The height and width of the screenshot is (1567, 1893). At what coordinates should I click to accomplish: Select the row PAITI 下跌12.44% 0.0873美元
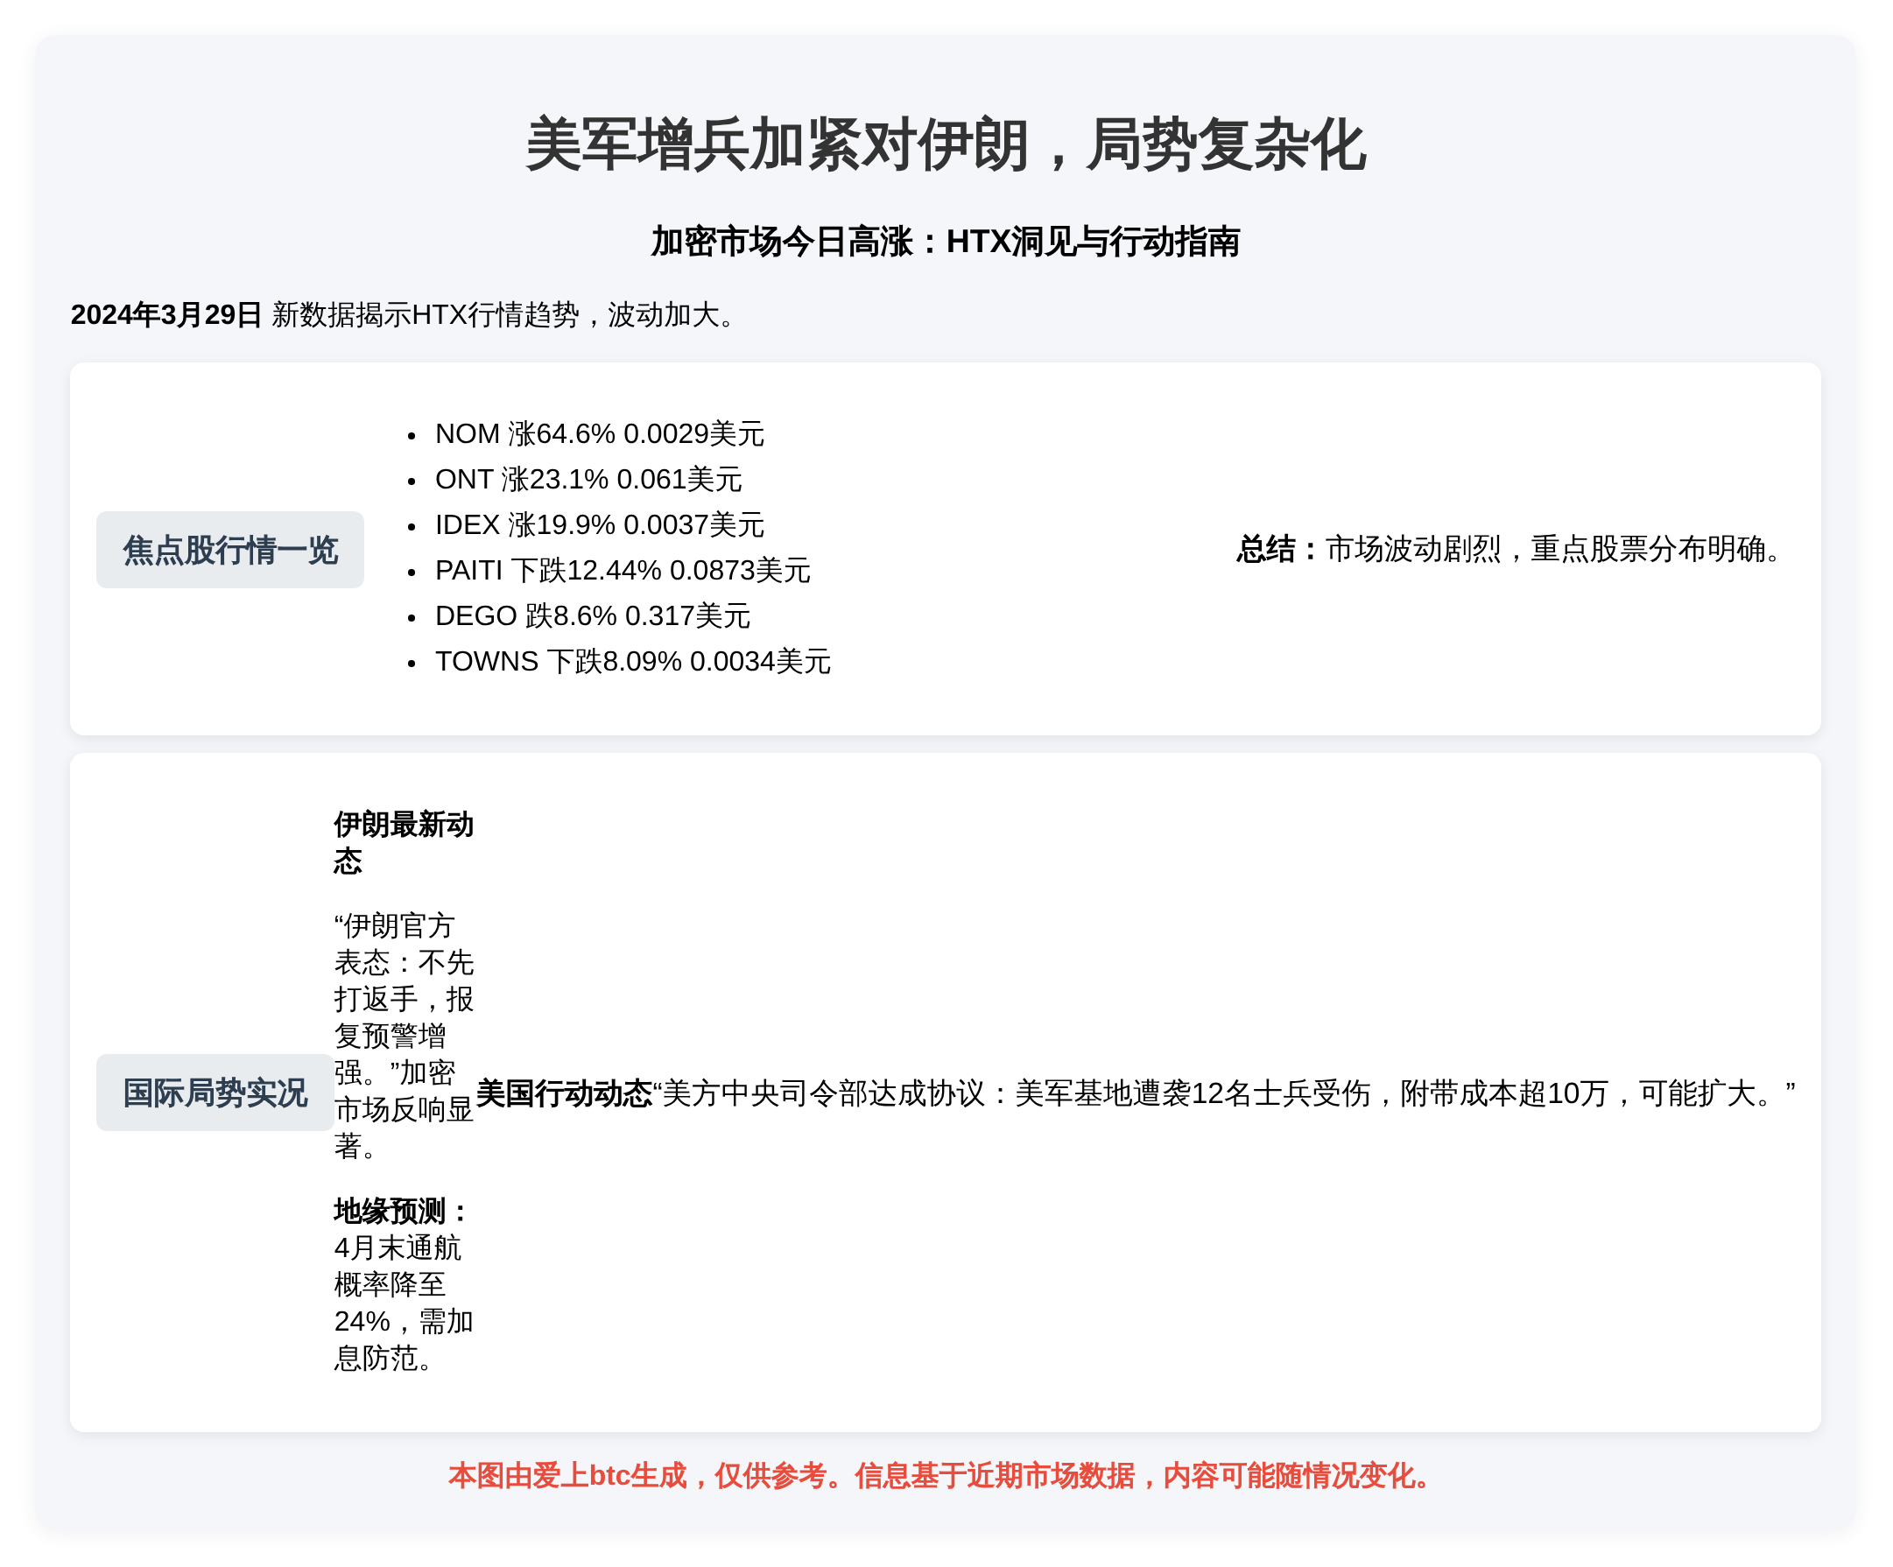click(622, 571)
